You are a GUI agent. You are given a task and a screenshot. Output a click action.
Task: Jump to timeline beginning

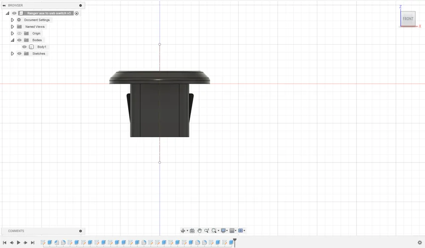(4, 242)
